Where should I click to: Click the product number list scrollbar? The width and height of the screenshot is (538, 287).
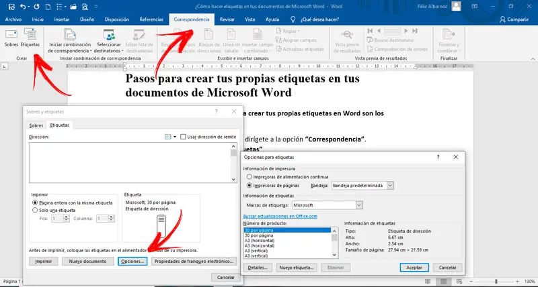coord(334,243)
